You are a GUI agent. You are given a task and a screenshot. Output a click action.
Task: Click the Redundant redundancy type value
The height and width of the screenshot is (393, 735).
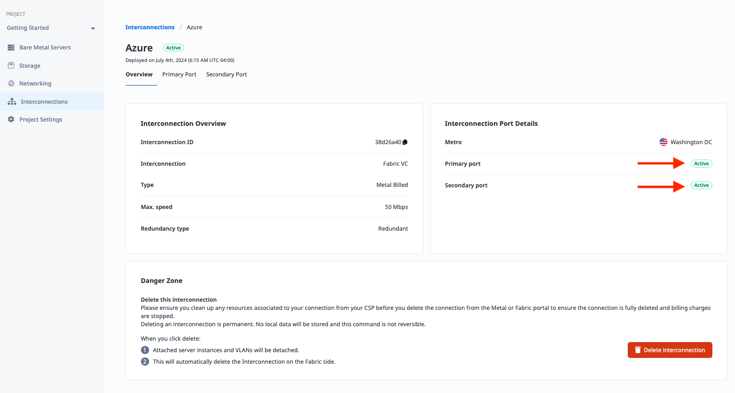[393, 229]
